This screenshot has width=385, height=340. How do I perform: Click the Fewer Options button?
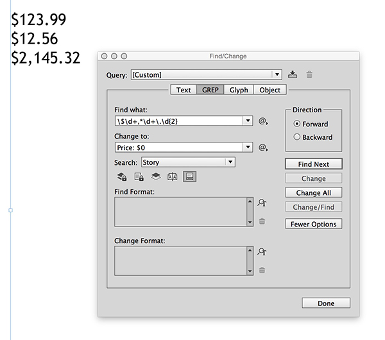[x=314, y=224]
